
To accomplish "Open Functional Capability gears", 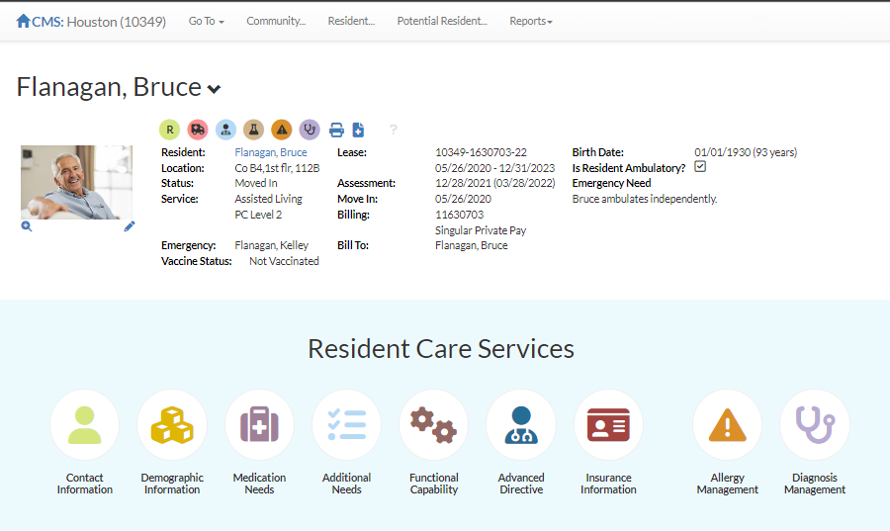I will 434,424.
